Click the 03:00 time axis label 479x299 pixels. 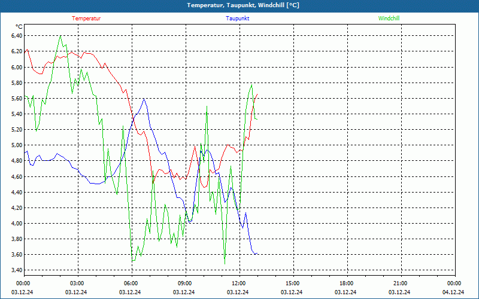point(77,283)
